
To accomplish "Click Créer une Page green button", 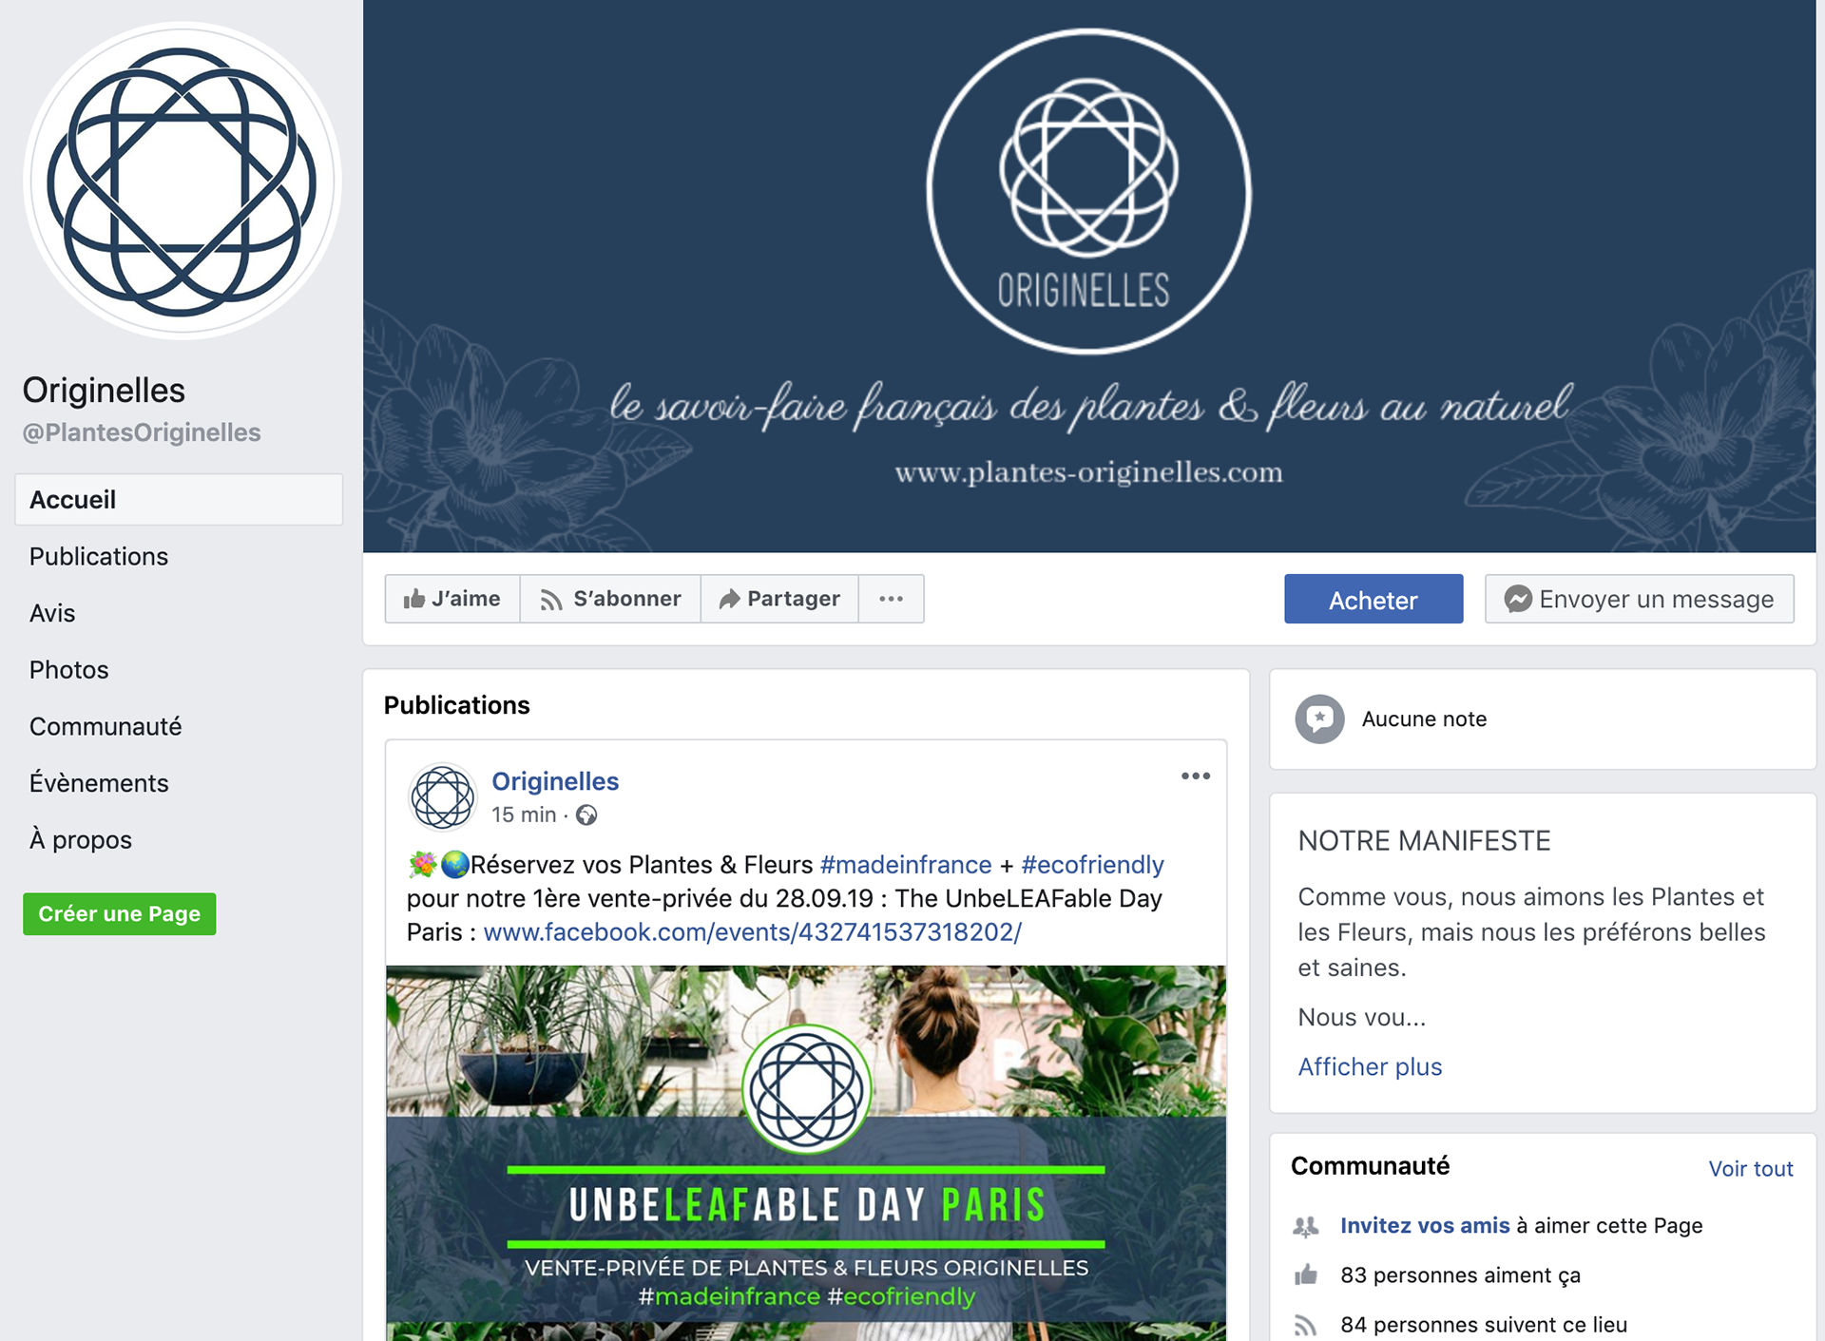I will pyautogui.click(x=120, y=913).
